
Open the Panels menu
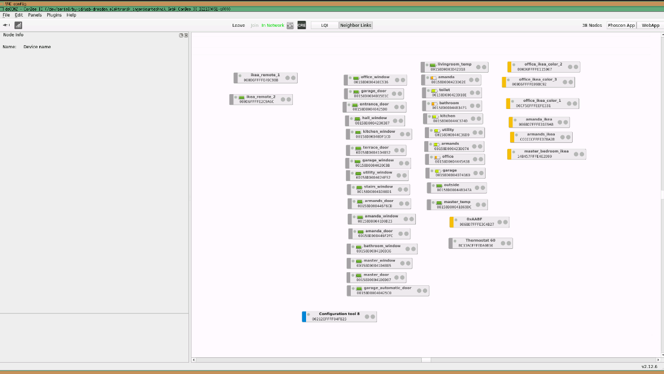35,15
